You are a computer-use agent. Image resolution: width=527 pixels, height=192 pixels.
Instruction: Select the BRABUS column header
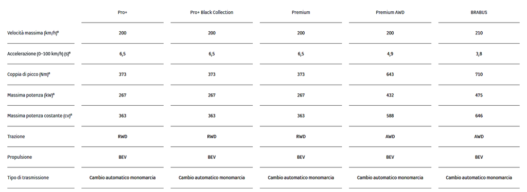(x=479, y=12)
